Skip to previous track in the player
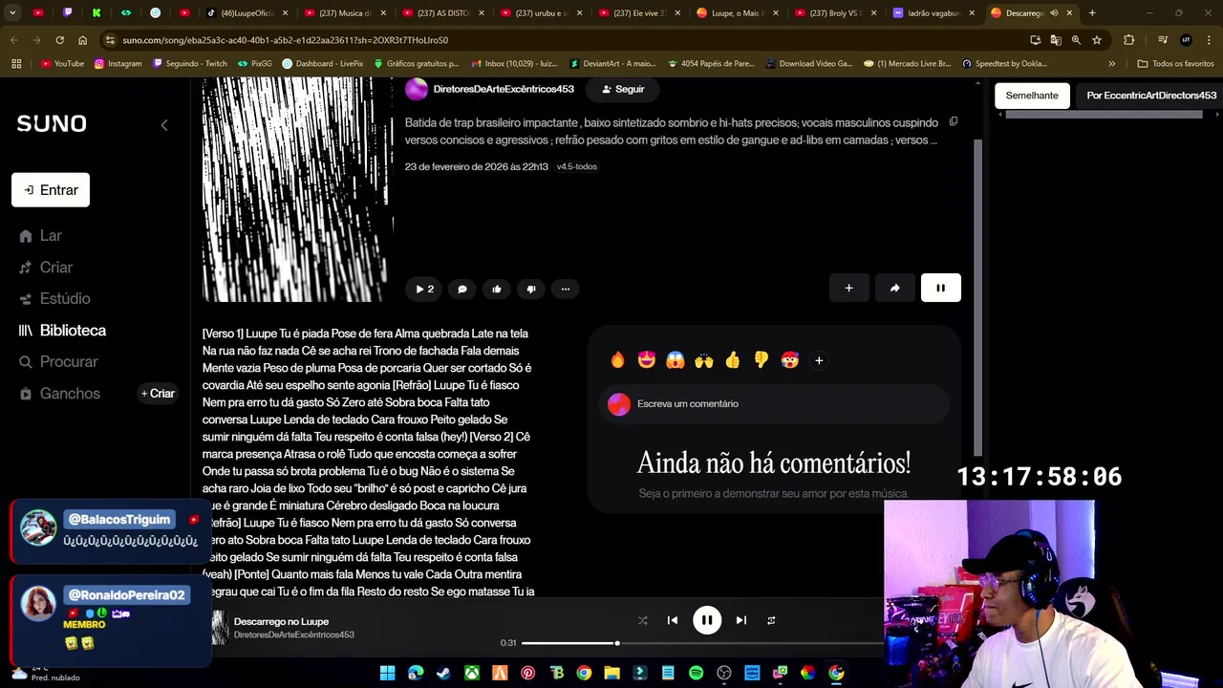 673,620
